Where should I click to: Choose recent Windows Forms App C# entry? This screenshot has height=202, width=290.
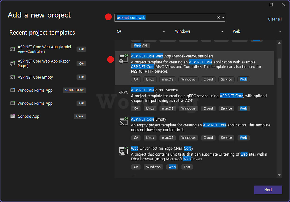click(x=48, y=103)
